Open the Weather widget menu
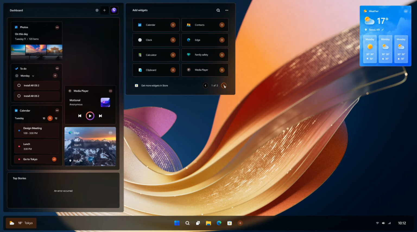The height and width of the screenshot is (232, 417). [406, 11]
